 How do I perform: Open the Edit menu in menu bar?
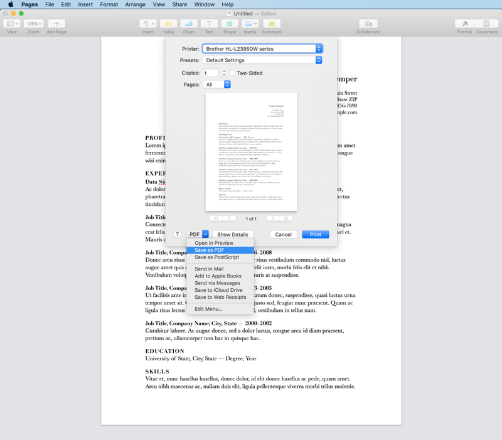click(66, 4)
